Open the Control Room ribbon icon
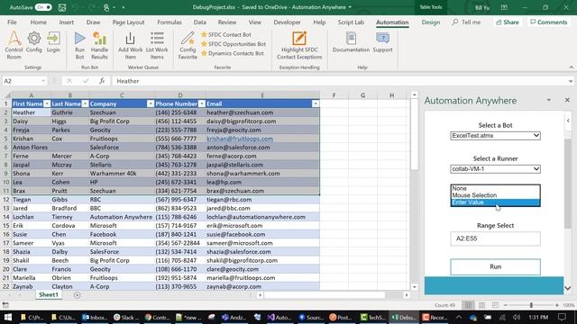577x324 pixels. pos(14,45)
